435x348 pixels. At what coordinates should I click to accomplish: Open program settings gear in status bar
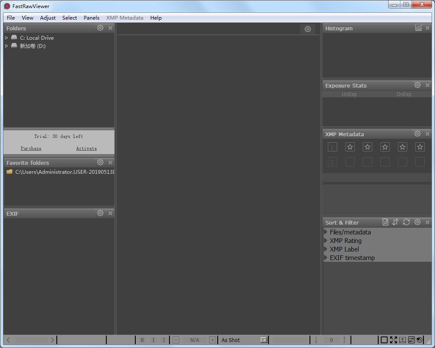tap(420, 340)
